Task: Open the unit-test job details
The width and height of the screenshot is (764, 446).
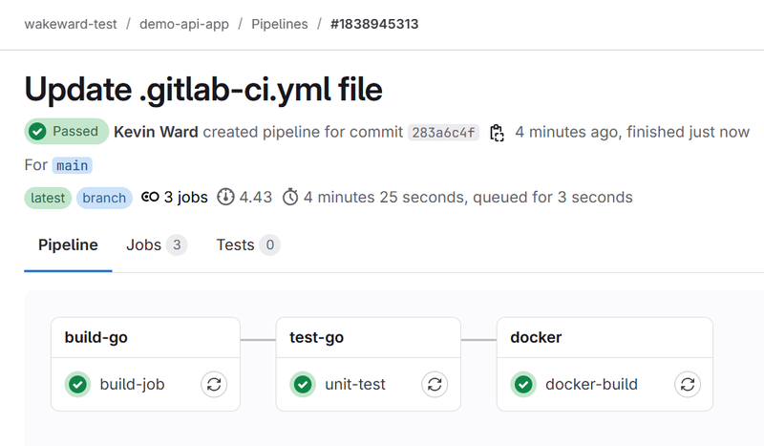Action: click(355, 385)
